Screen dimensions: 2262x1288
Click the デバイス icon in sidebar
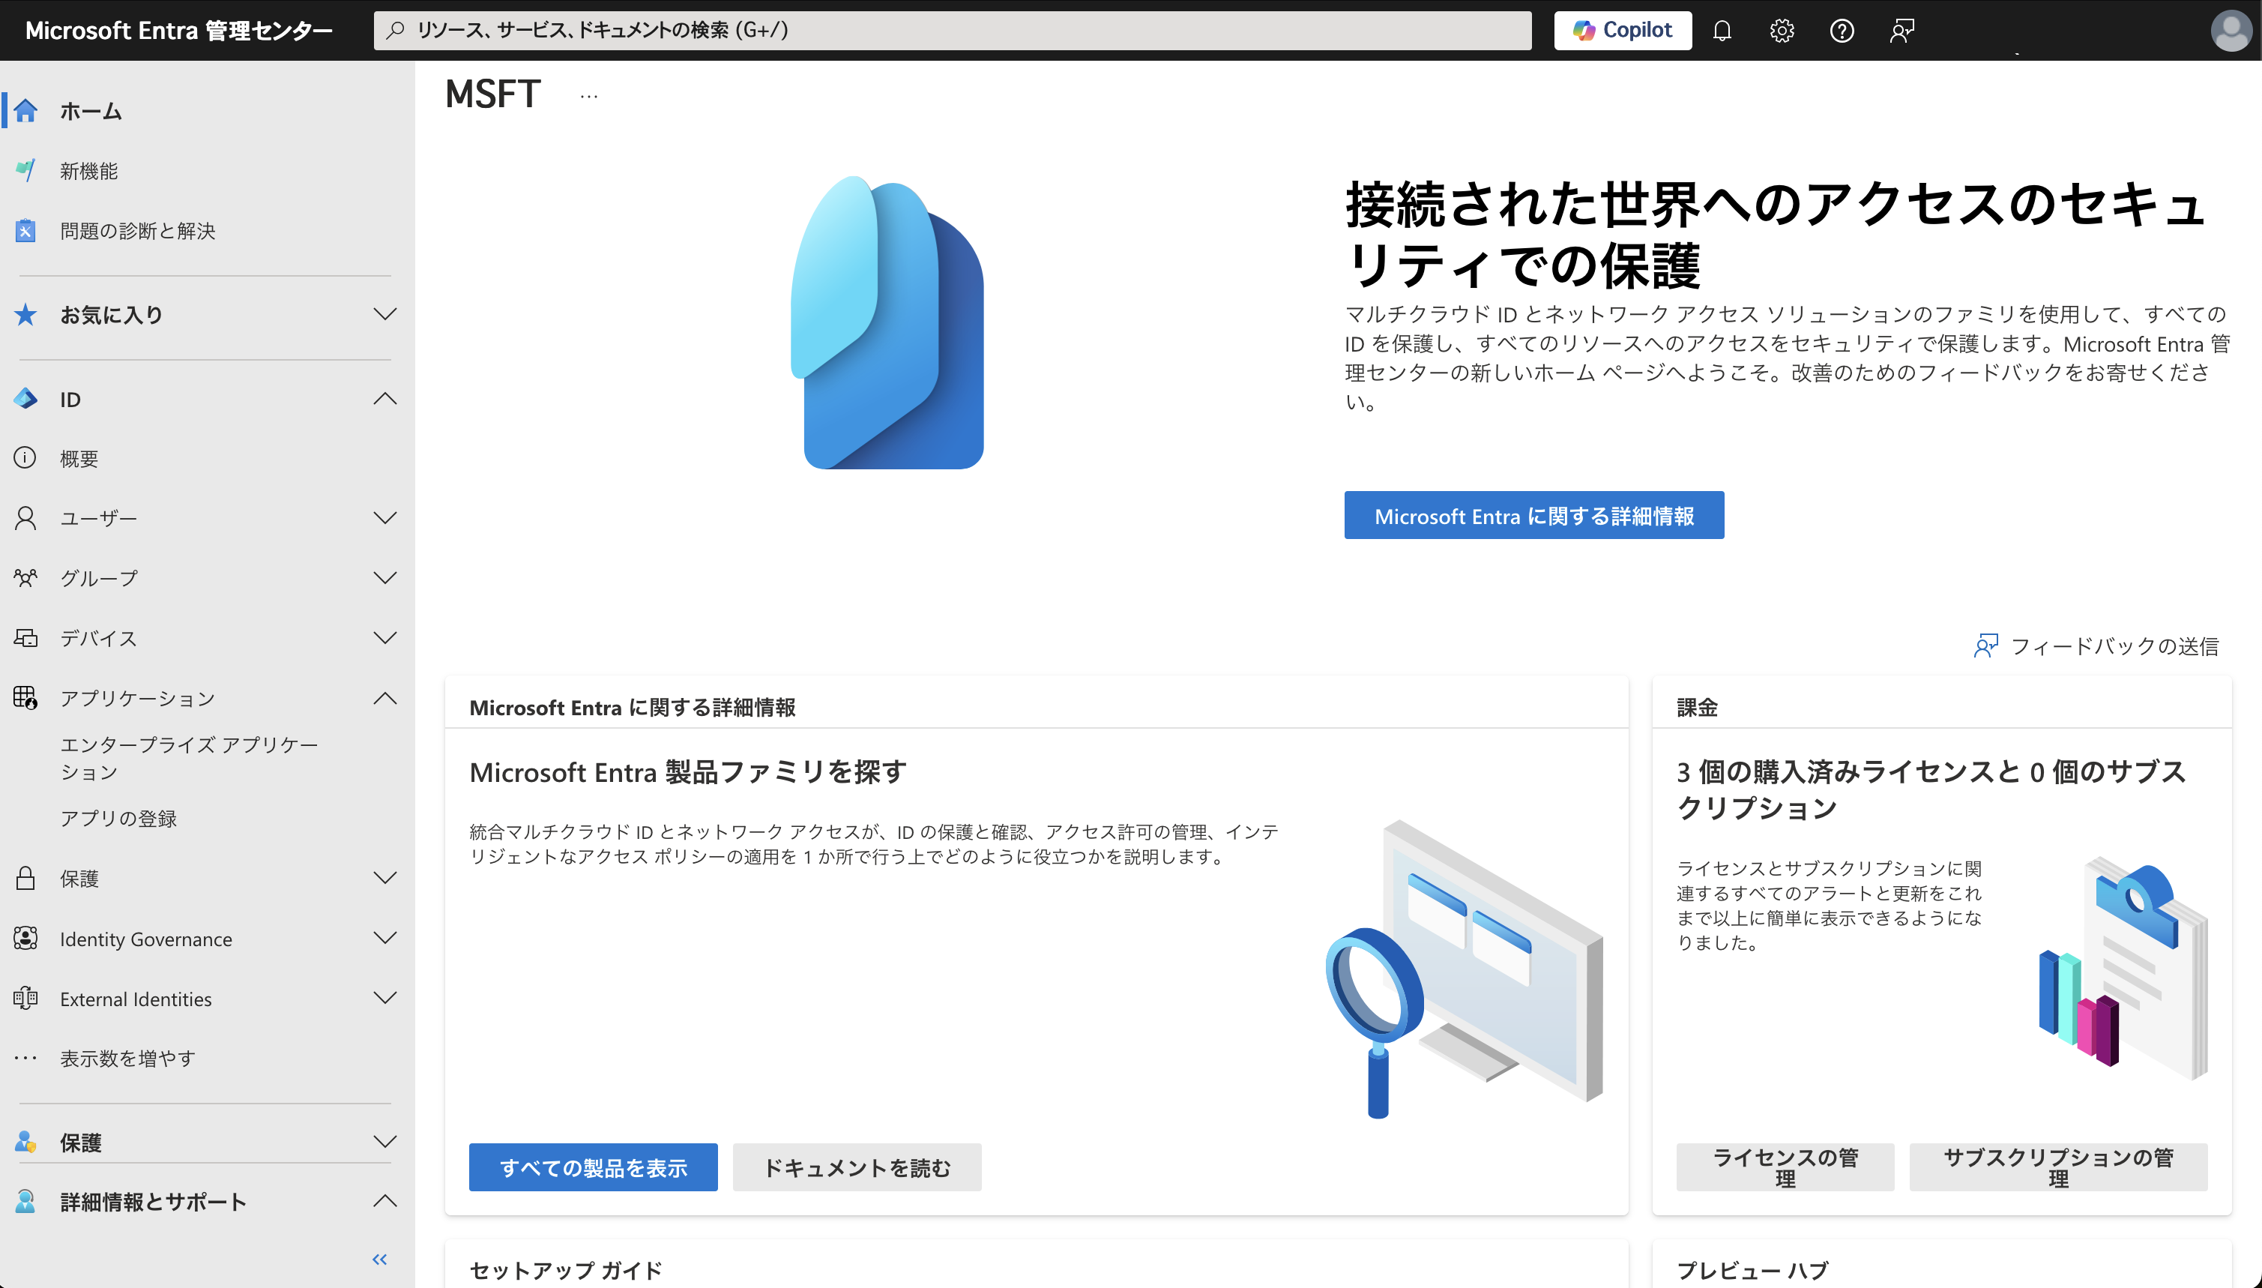[25, 638]
